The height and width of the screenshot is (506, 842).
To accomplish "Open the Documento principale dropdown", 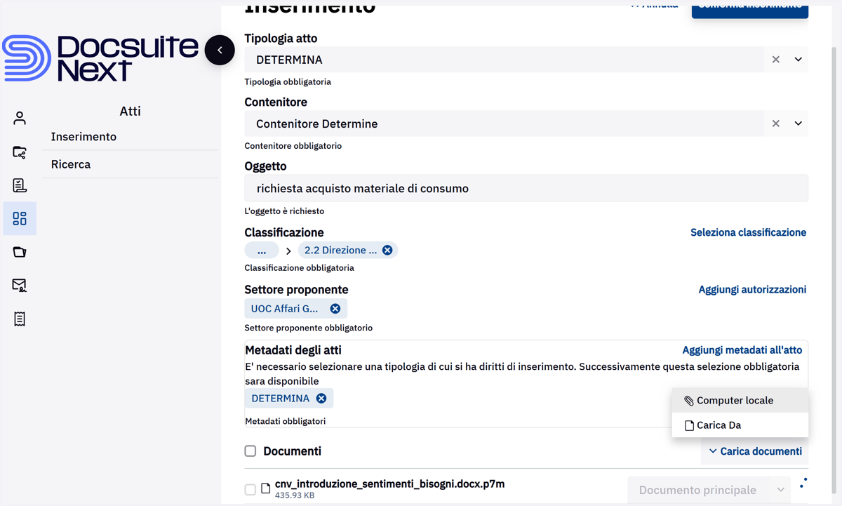I will (709, 490).
